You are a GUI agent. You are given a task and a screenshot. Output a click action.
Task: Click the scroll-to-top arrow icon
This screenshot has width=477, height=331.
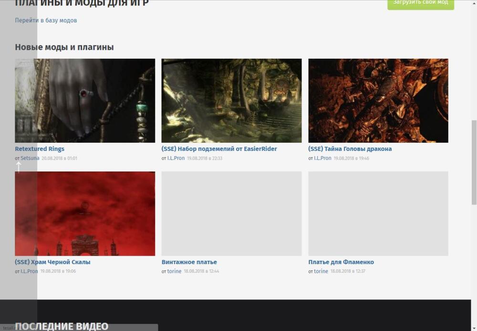pos(19,167)
